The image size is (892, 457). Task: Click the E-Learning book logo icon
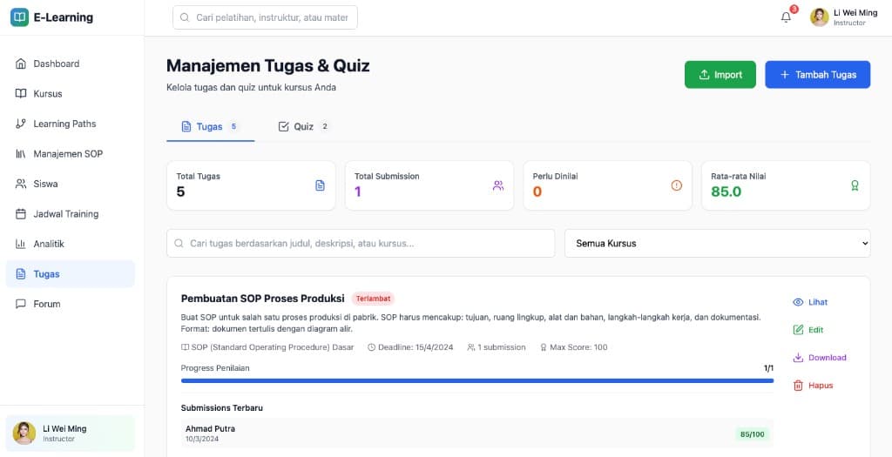(x=19, y=17)
